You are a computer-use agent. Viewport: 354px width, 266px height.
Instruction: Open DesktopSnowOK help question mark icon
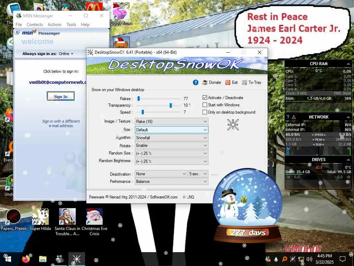[196, 82]
